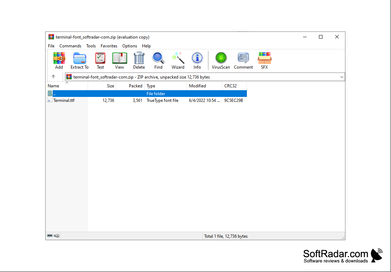
Task: Sort by Modified column header
Action: pos(204,86)
